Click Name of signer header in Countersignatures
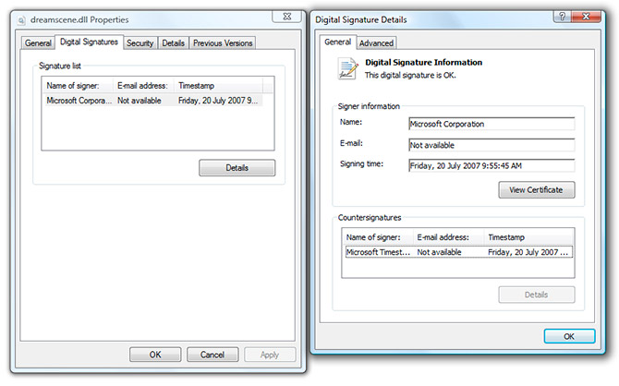The width and height of the screenshot is (619, 386). pyautogui.click(x=377, y=237)
